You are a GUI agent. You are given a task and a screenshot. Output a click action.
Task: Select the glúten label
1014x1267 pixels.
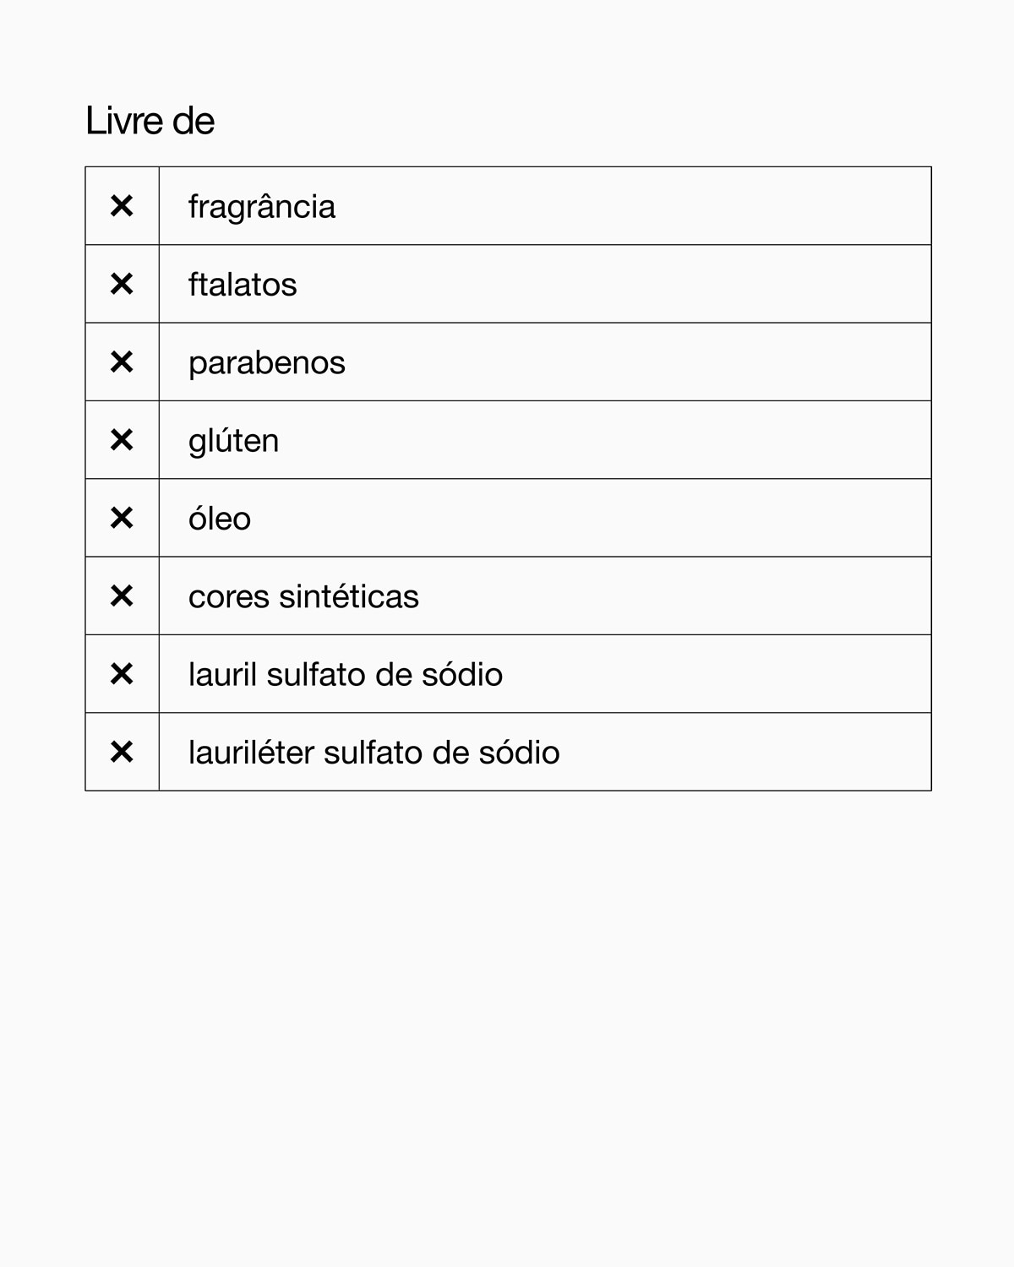[233, 441]
